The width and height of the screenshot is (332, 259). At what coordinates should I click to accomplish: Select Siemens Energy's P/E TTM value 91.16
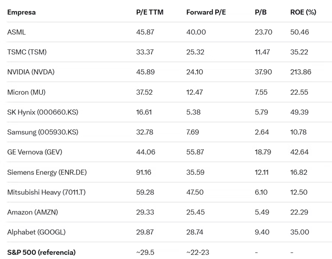pos(144,172)
